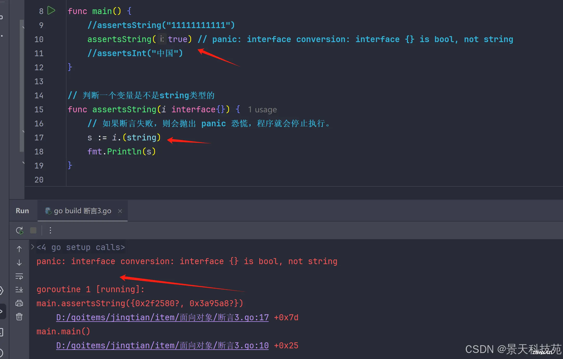Expand the folded go setup calls
This screenshot has height=359, width=563.
point(32,247)
